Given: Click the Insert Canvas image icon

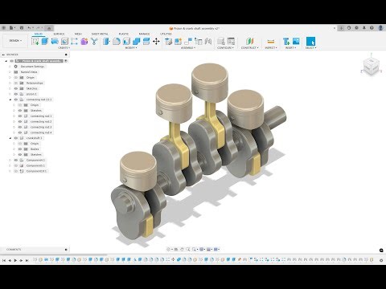Looking at the screenshot, I should coord(296,41).
